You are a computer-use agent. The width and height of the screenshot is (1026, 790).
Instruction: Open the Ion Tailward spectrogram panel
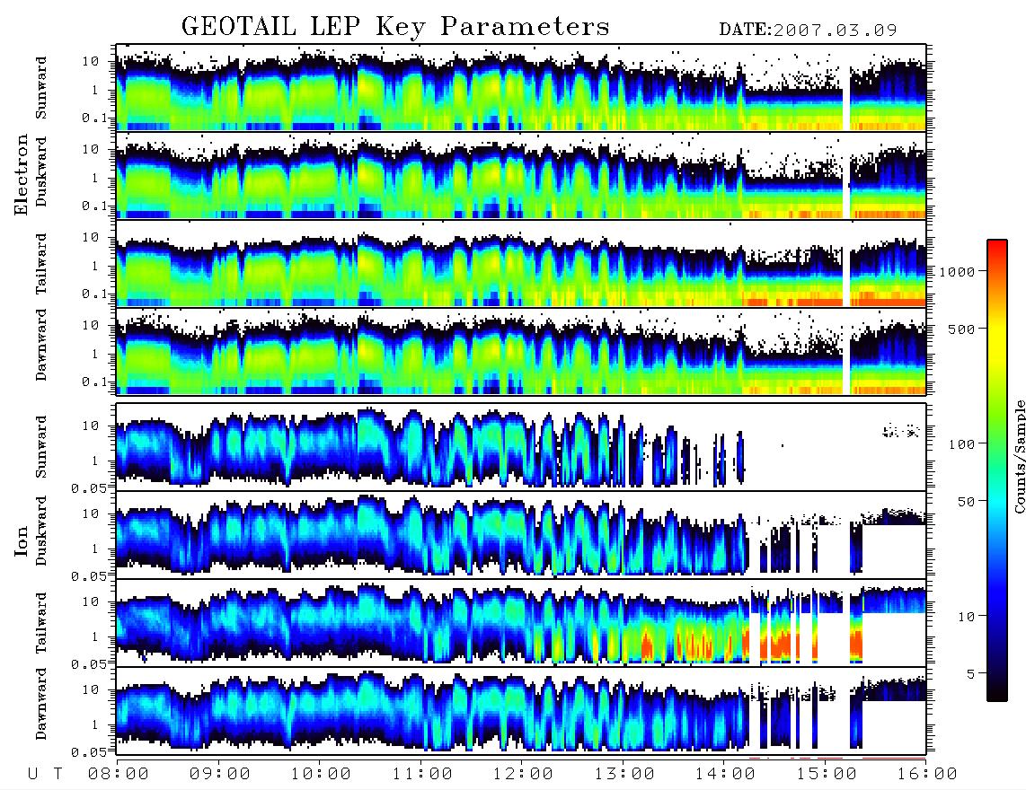[x=521, y=623]
